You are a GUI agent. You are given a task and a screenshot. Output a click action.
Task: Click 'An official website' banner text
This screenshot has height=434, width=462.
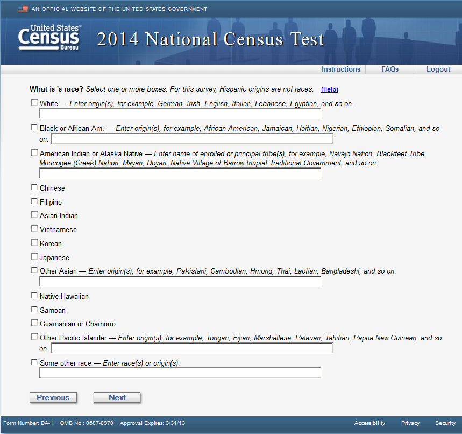(x=119, y=9)
